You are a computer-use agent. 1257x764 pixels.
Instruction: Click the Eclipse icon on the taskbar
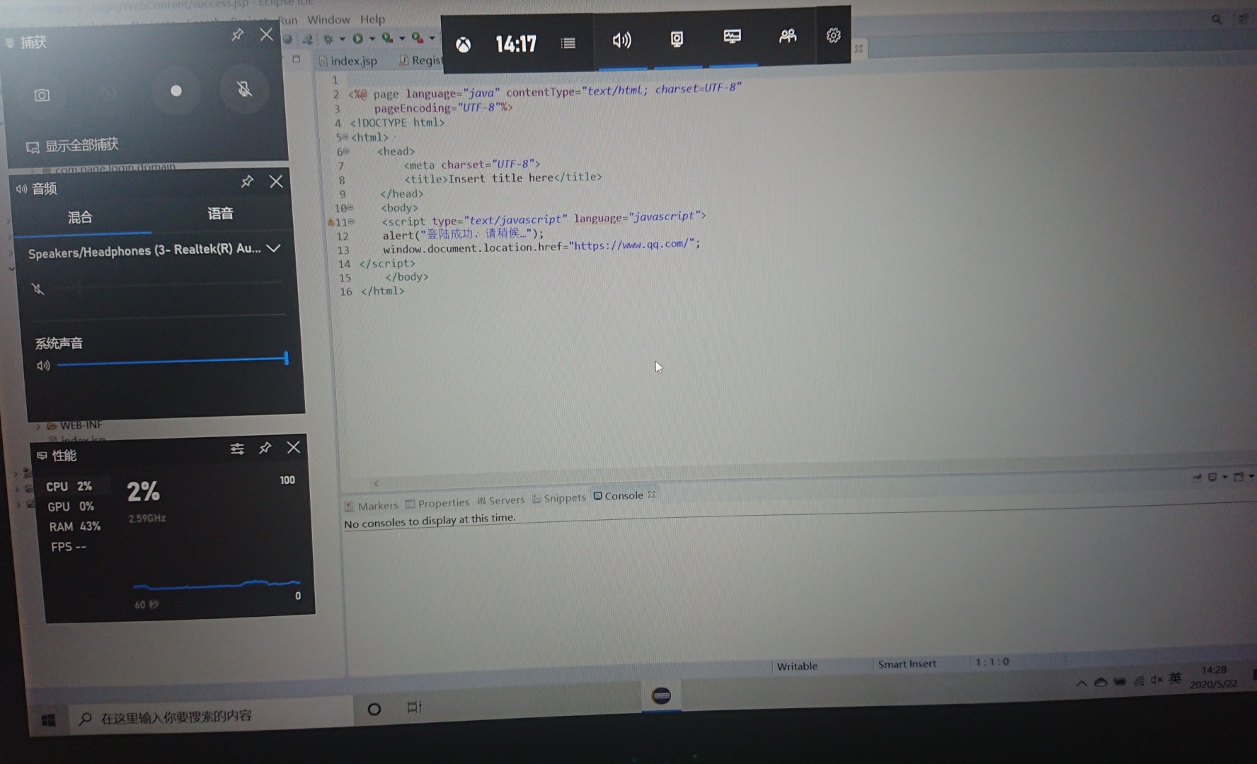click(661, 695)
